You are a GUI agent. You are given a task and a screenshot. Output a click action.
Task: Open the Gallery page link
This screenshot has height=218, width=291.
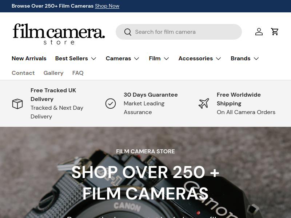(53, 73)
